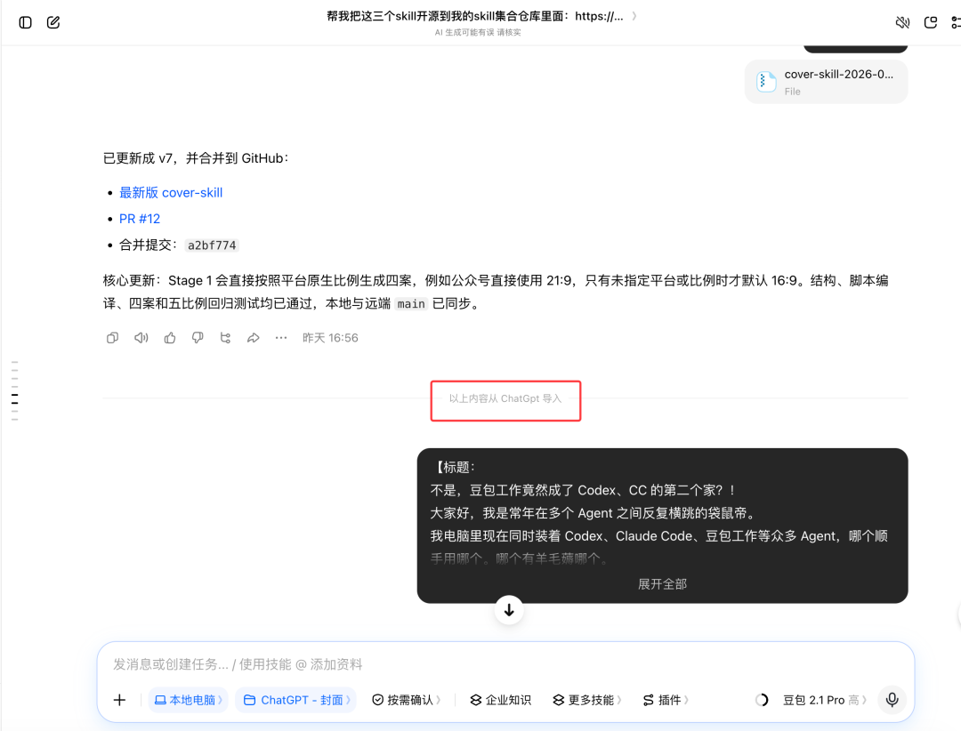961x731 pixels.
Task: Start voice input with microphone icon
Action: coord(892,700)
